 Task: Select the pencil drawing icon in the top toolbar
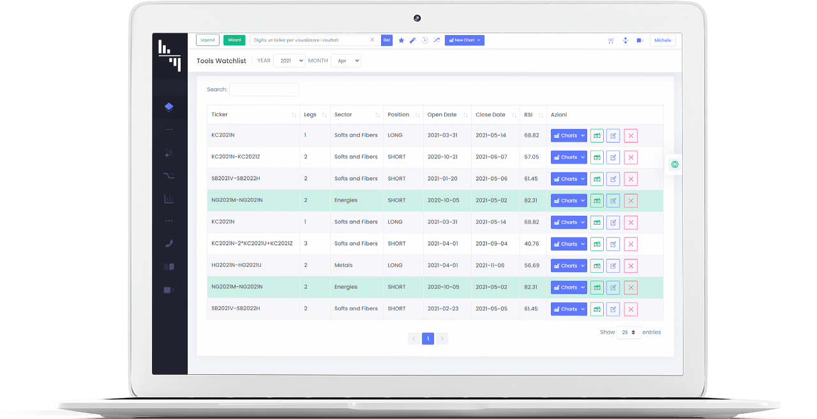(x=412, y=40)
